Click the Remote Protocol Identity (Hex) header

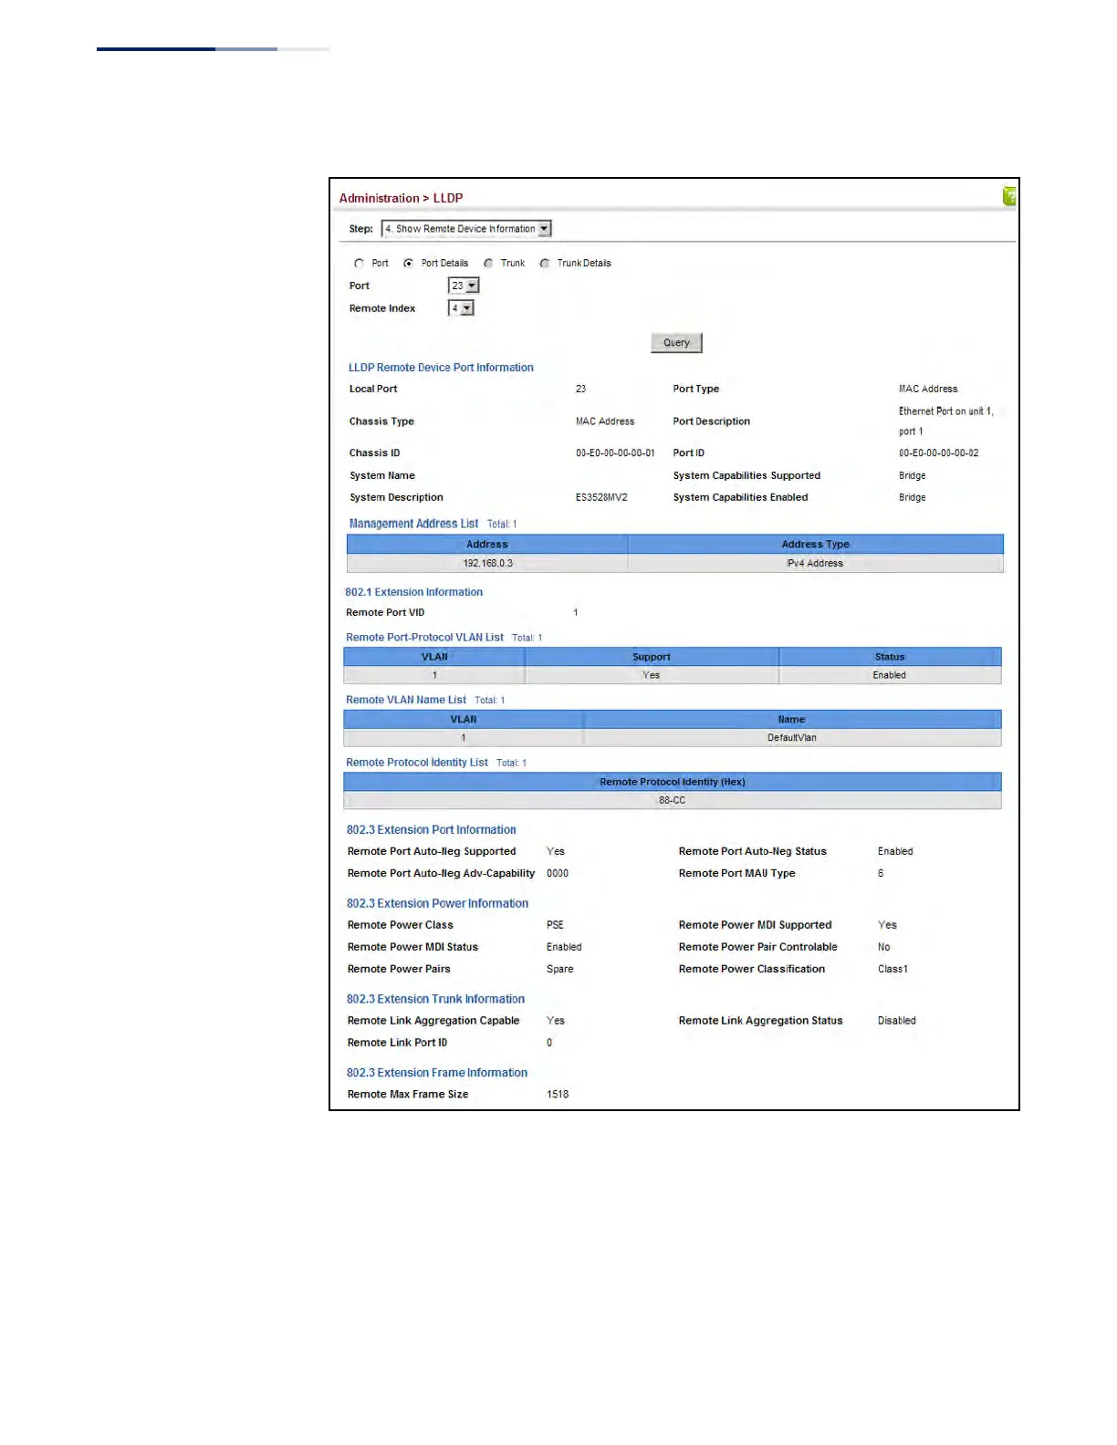tap(673, 782)
